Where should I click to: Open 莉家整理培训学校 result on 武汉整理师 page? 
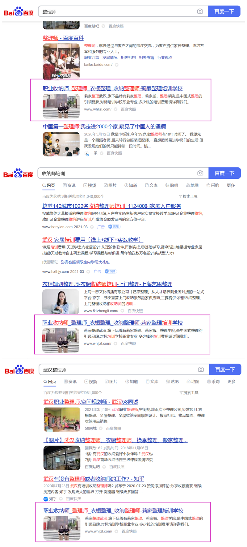[113, 511]
